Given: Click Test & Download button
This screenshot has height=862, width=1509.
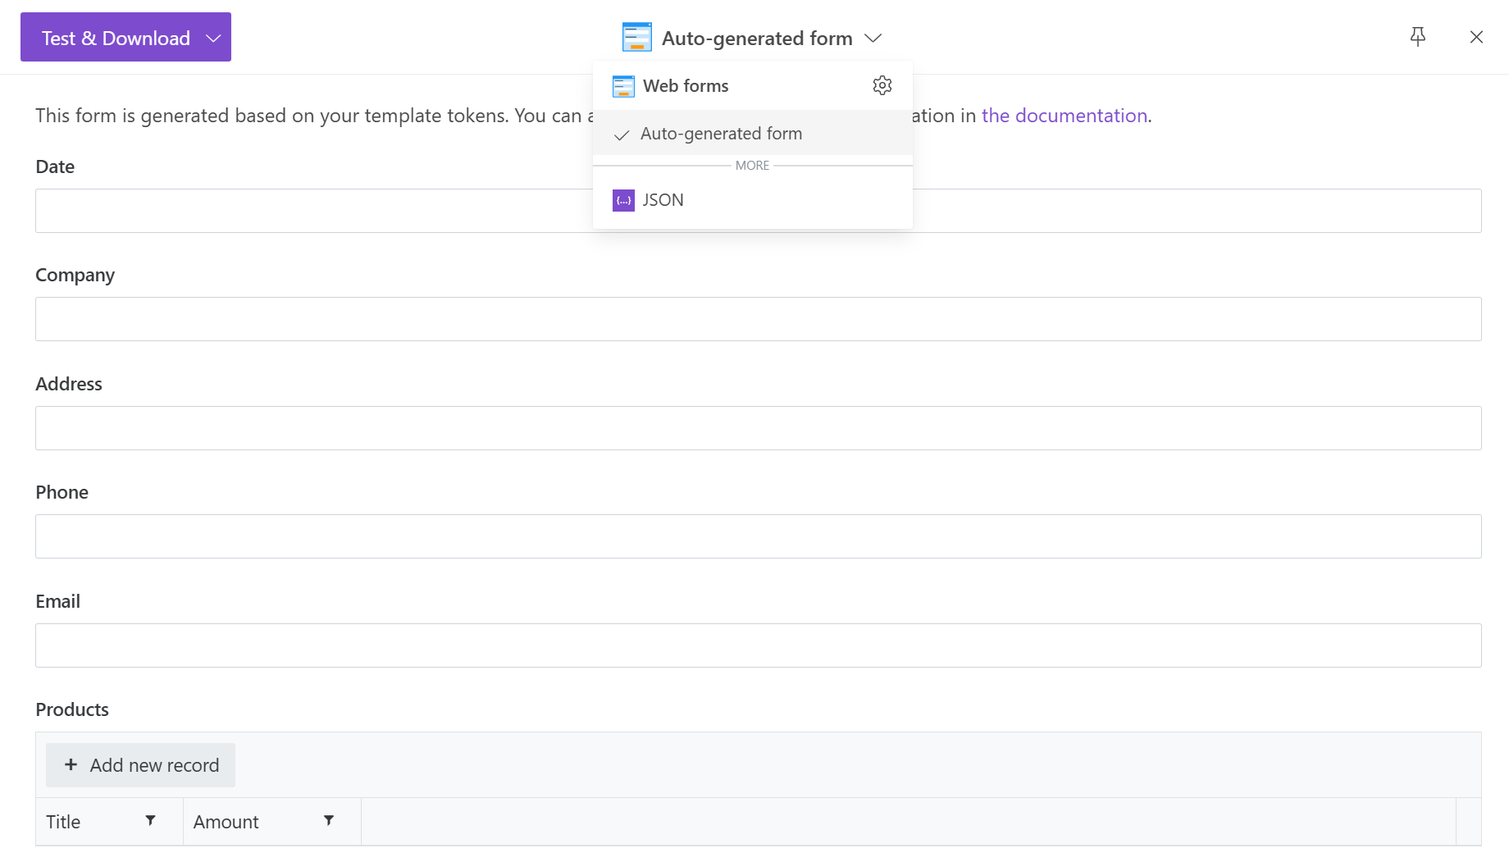Looking at the screenshot, I should pos(125,37).
